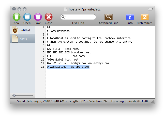Click the 'Advanced Find' toolbar label

click(109, 23)
